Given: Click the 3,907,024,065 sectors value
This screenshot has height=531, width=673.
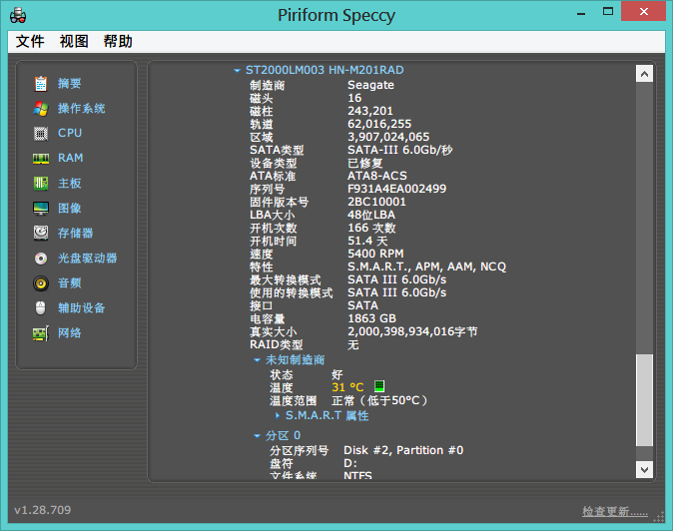Looking at the screenshot, I should tap(388, 137).
